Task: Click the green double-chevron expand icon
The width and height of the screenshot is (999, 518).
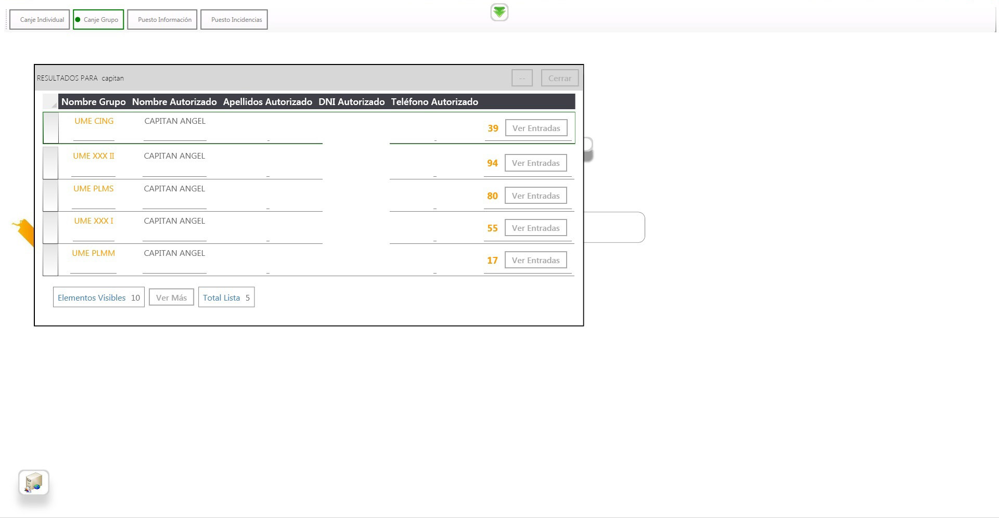Action: click(499, 12)
